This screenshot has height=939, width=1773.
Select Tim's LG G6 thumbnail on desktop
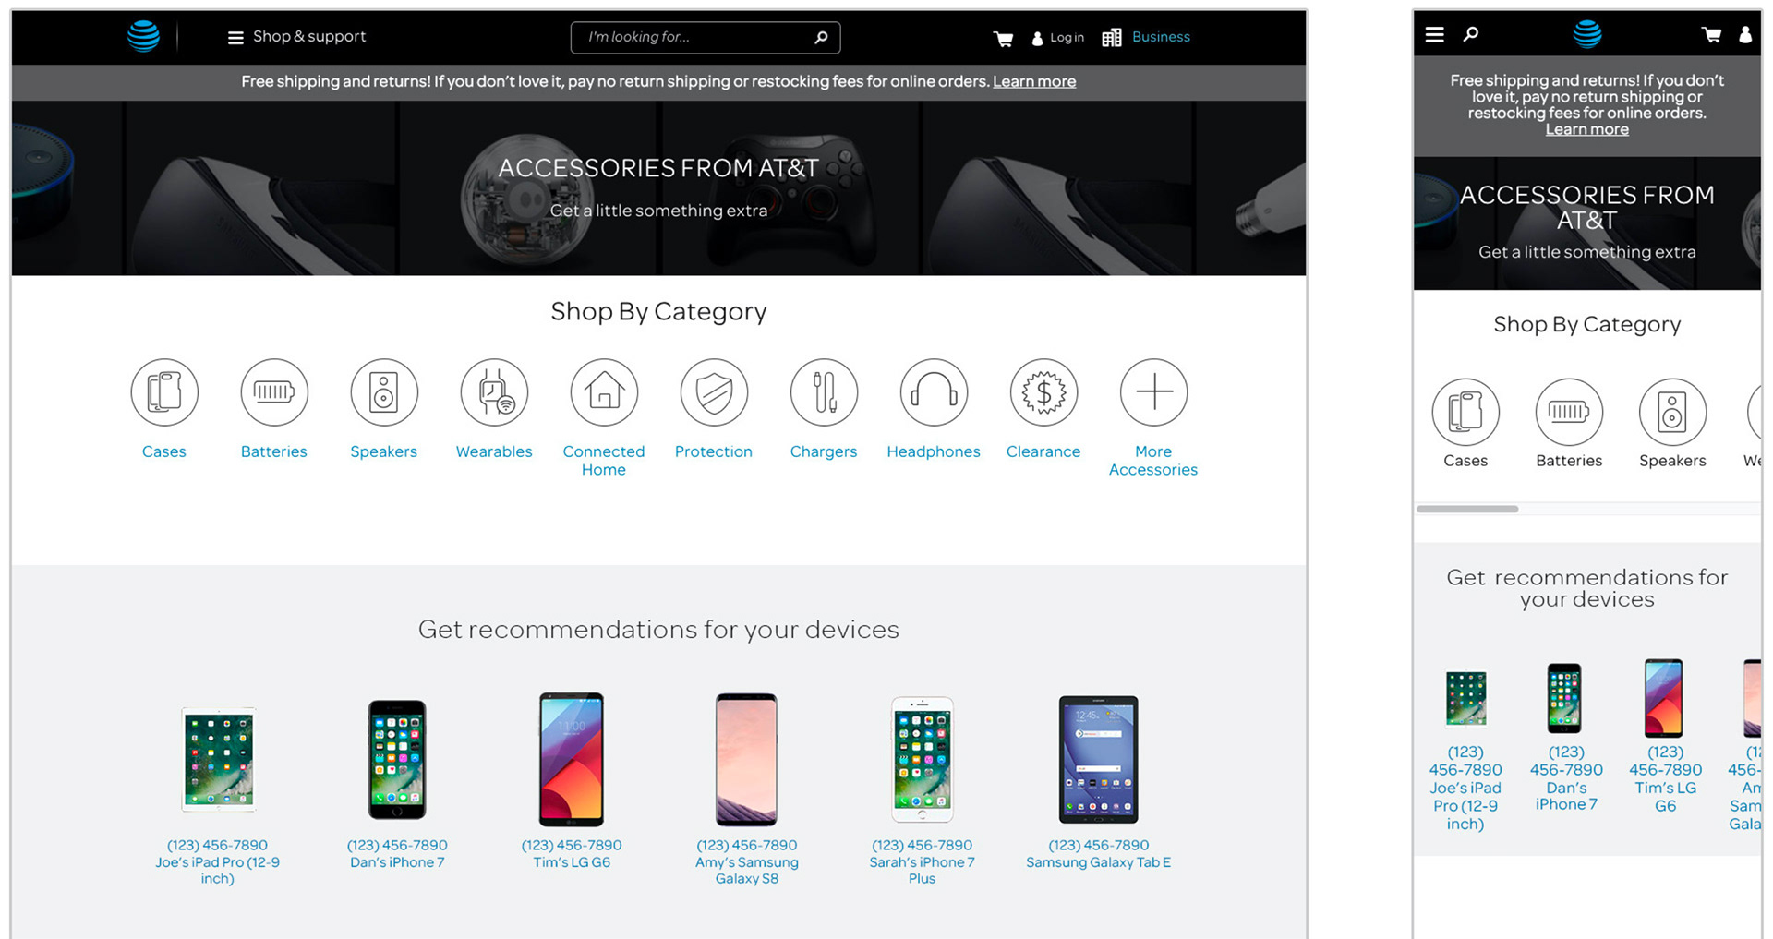572,759
